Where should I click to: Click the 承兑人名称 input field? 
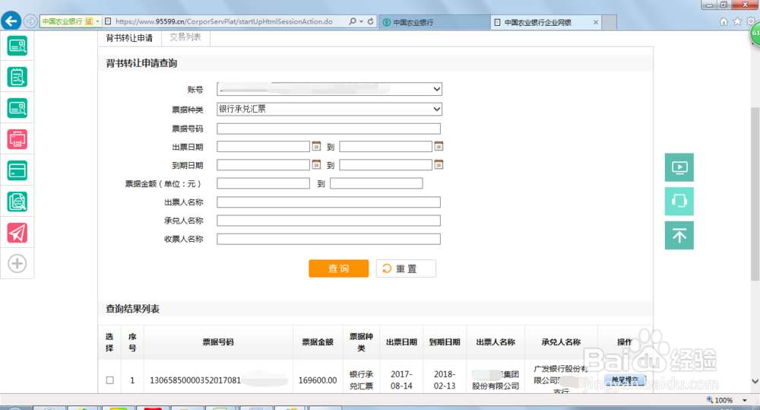tap(328, 221)
